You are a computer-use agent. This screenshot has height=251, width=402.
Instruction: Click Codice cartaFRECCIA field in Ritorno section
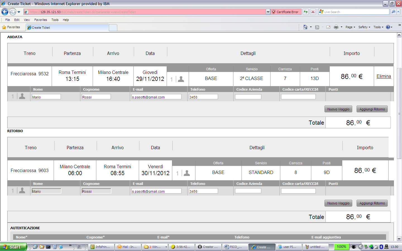click(x=298, y=191)
